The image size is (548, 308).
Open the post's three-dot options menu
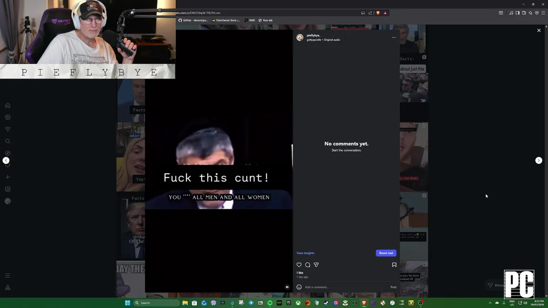[x=394, y=37]
